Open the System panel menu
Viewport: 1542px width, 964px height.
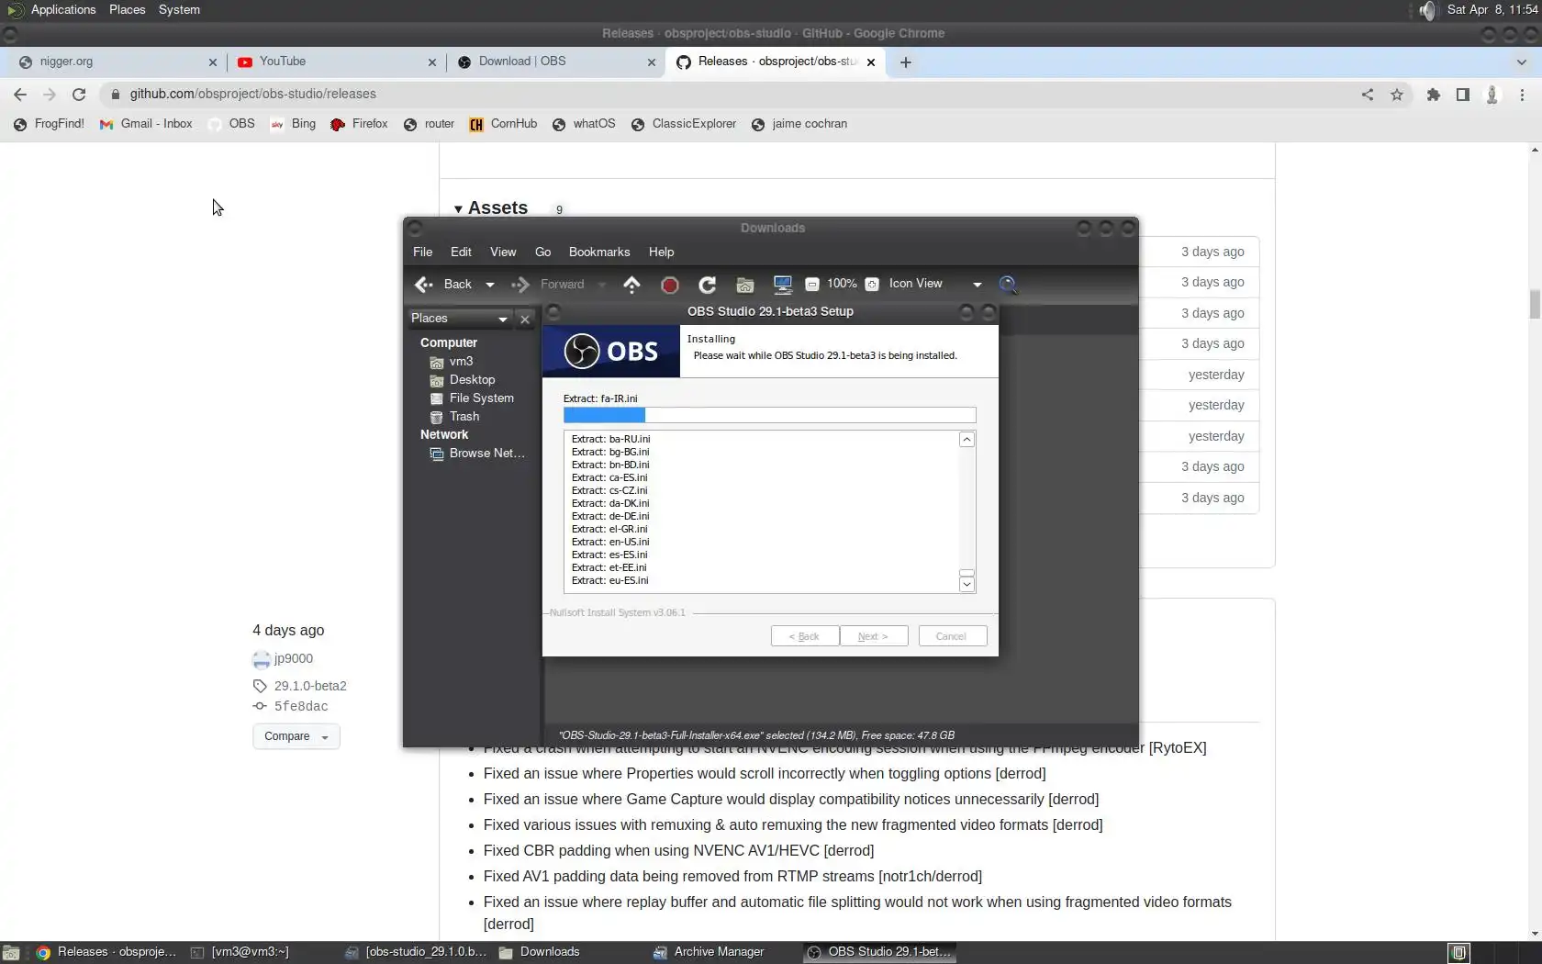point(179,10)
